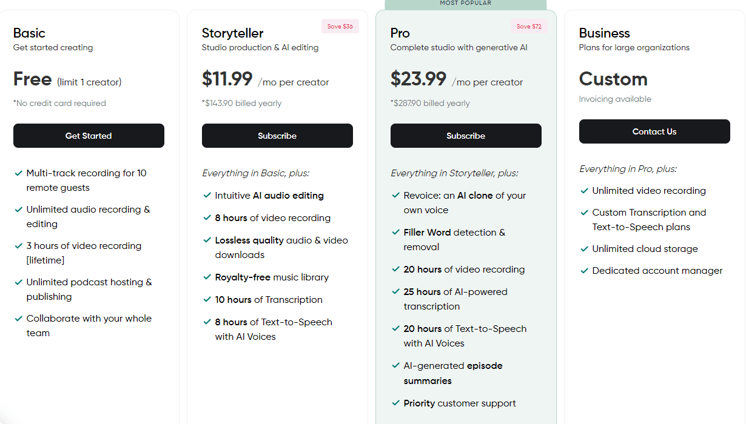Click Contact Us on Business plan
746x424 pixels.
tap(654, 131)
